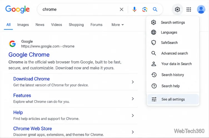Click the blue search magnifier button
This screenshot has width=209, height=138.
click(155, 9)
